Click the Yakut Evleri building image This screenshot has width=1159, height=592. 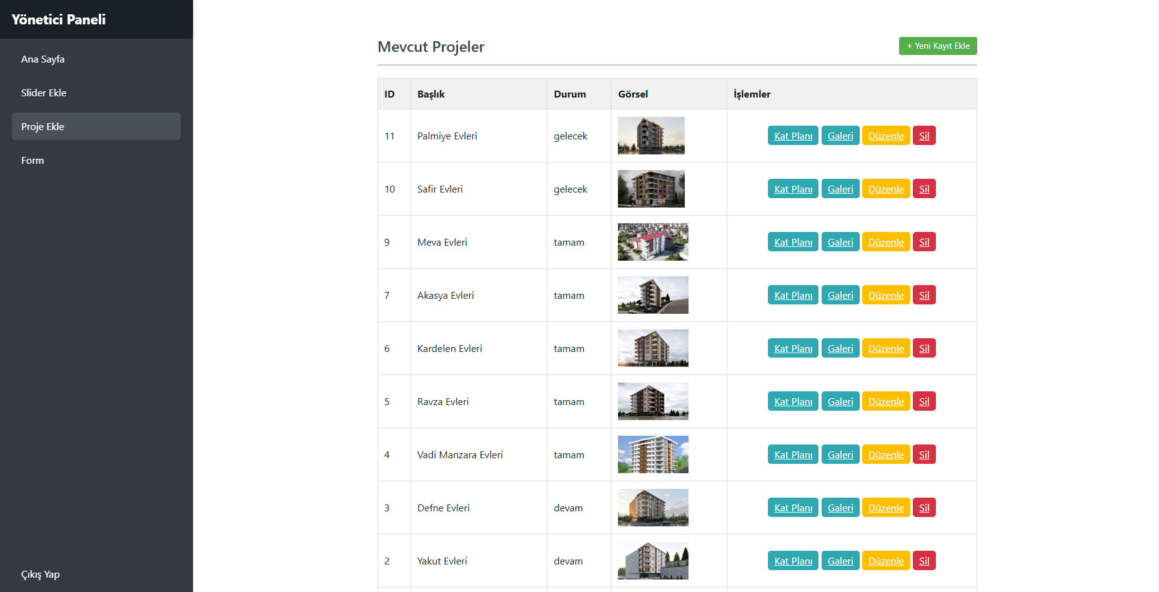[x=653, y=561]
